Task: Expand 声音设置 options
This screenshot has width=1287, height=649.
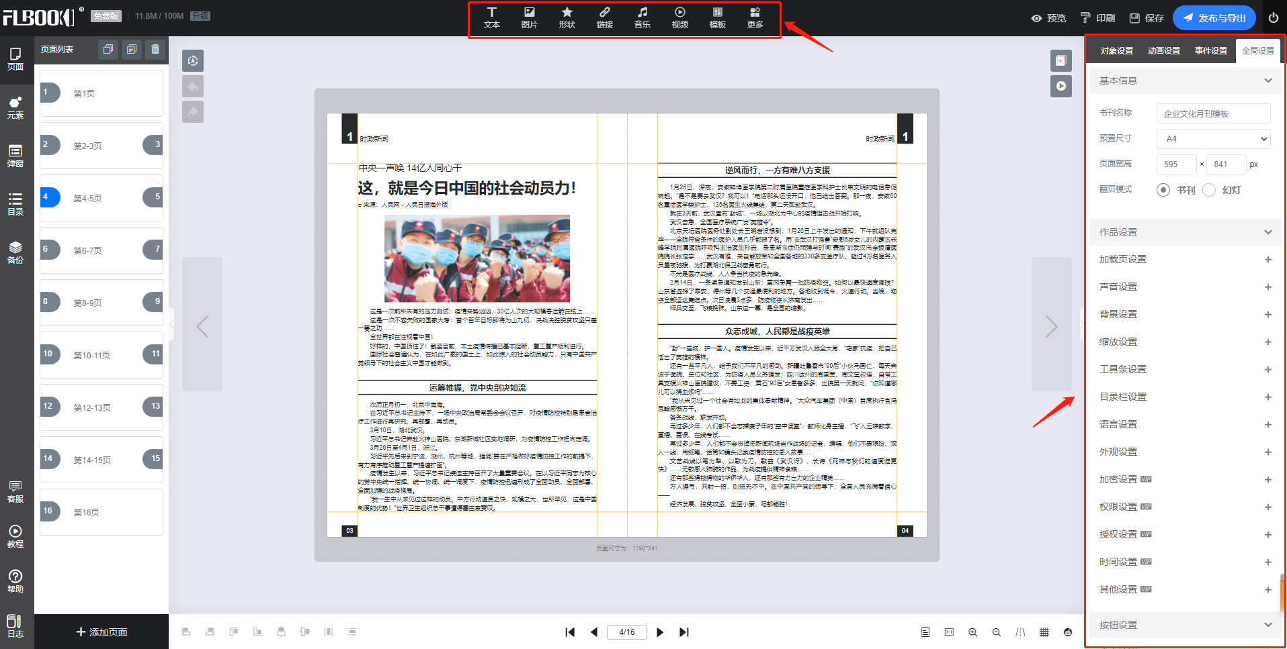Action: click(1268, 287)
